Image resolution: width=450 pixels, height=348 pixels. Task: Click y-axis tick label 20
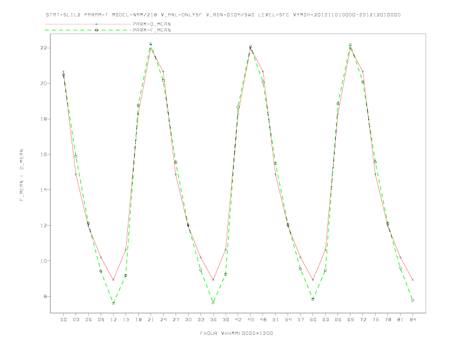(44, 84)
